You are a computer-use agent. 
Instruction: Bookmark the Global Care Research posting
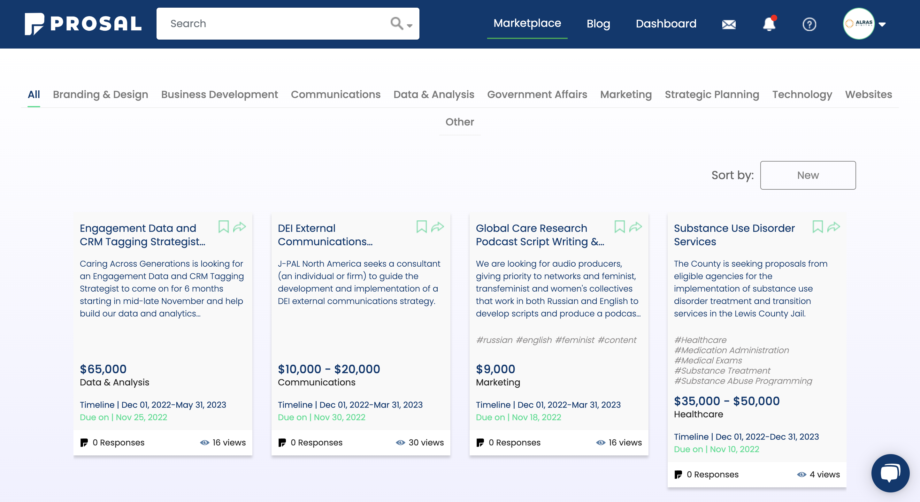click(x=620, y=227)
